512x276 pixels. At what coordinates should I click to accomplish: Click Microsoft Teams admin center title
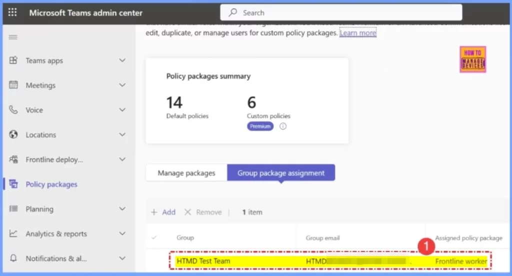pyautogui.click(x=86, y=12)
